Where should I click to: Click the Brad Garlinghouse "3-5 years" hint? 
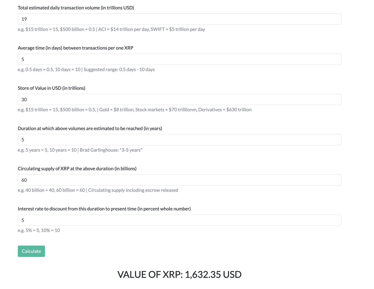(111, 150)
